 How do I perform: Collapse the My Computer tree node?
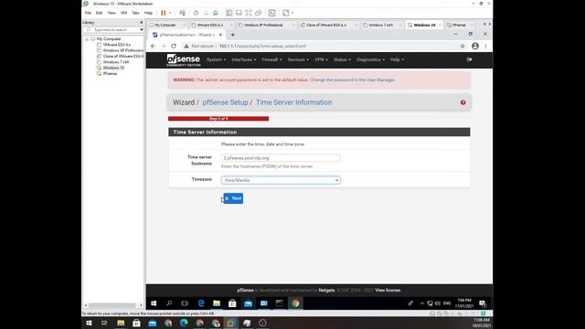(x=87, y=38)
